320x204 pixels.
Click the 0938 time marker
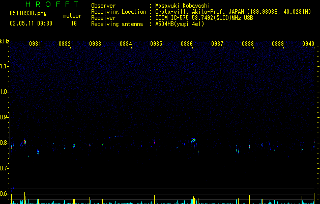(x=248, y=44)
